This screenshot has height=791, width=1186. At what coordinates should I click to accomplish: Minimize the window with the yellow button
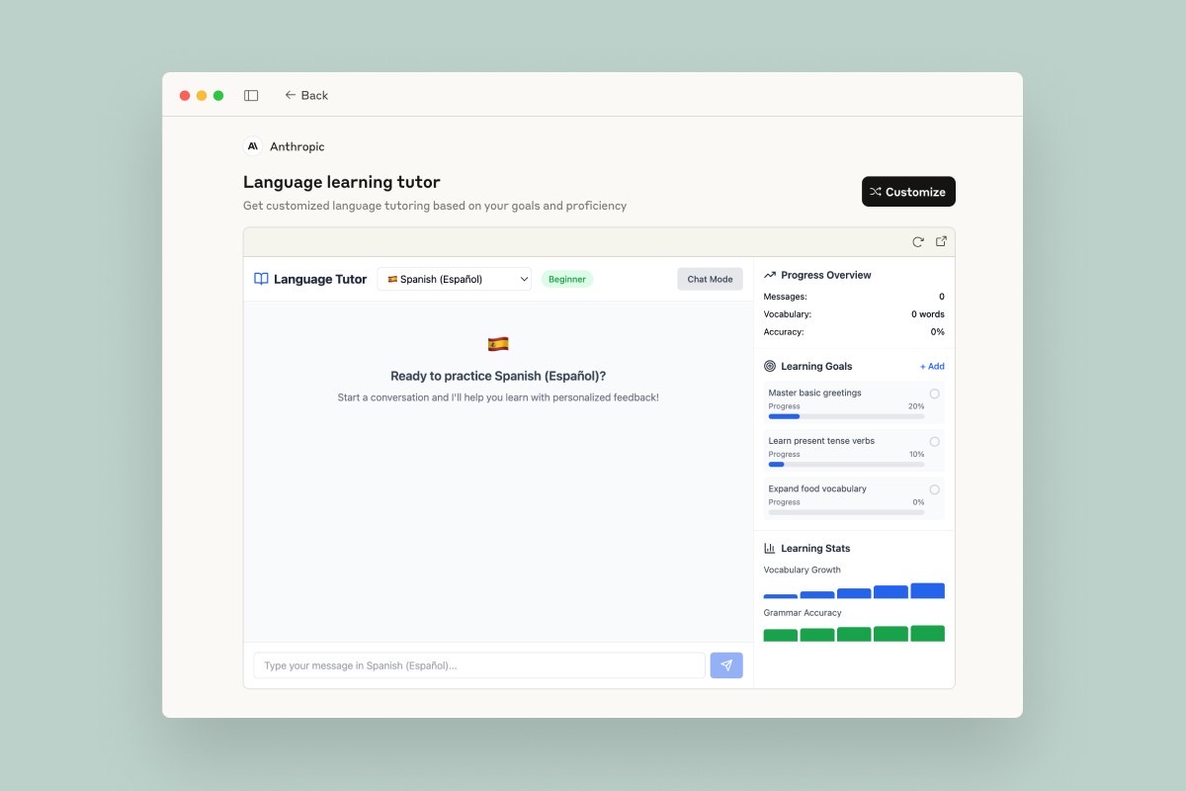(x=202, y=96)
